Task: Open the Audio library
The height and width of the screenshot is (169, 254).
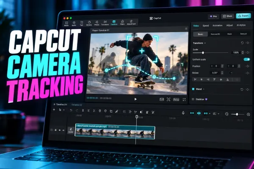Action: 74,24
